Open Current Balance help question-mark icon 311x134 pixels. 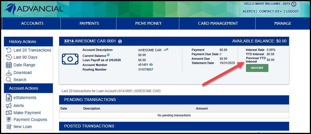coord(108,55)
